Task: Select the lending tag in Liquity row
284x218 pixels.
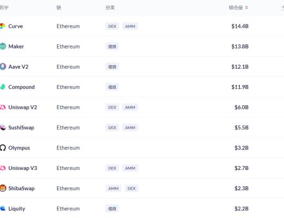Action: point(112,209)
